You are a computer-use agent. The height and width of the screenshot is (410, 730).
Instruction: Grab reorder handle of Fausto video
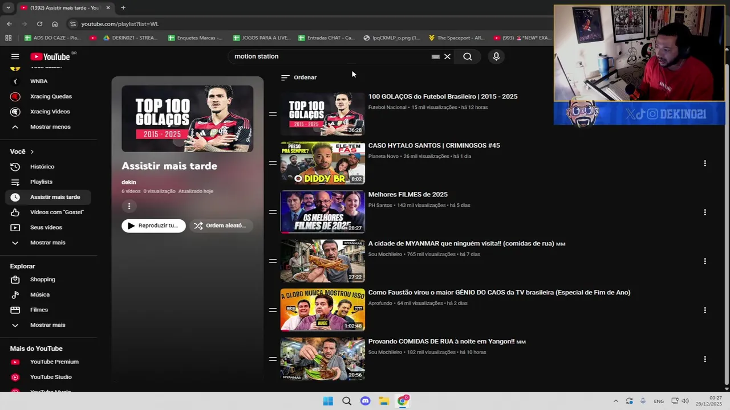point(273,310)
